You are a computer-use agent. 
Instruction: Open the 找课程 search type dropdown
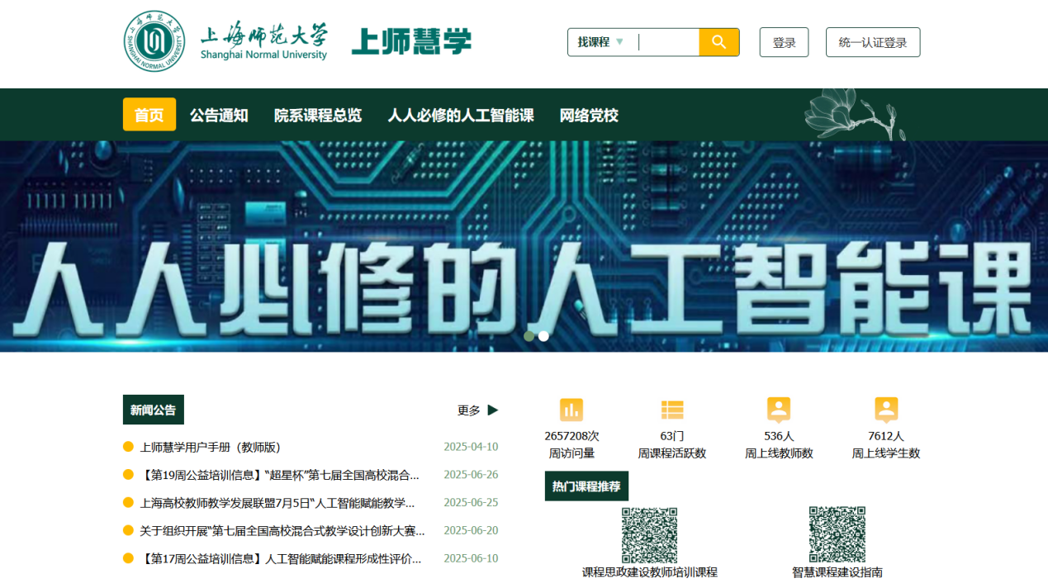pos(600,42)
